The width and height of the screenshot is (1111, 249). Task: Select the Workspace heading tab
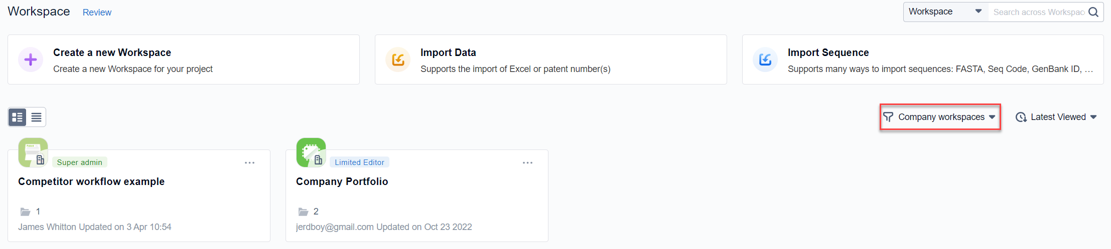click(39, 11)
